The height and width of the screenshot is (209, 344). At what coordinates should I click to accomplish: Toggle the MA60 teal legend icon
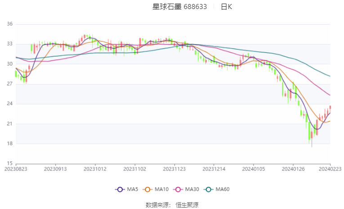click(x=208, y=190)
